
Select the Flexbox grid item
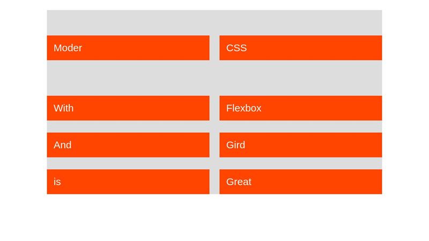301,108
